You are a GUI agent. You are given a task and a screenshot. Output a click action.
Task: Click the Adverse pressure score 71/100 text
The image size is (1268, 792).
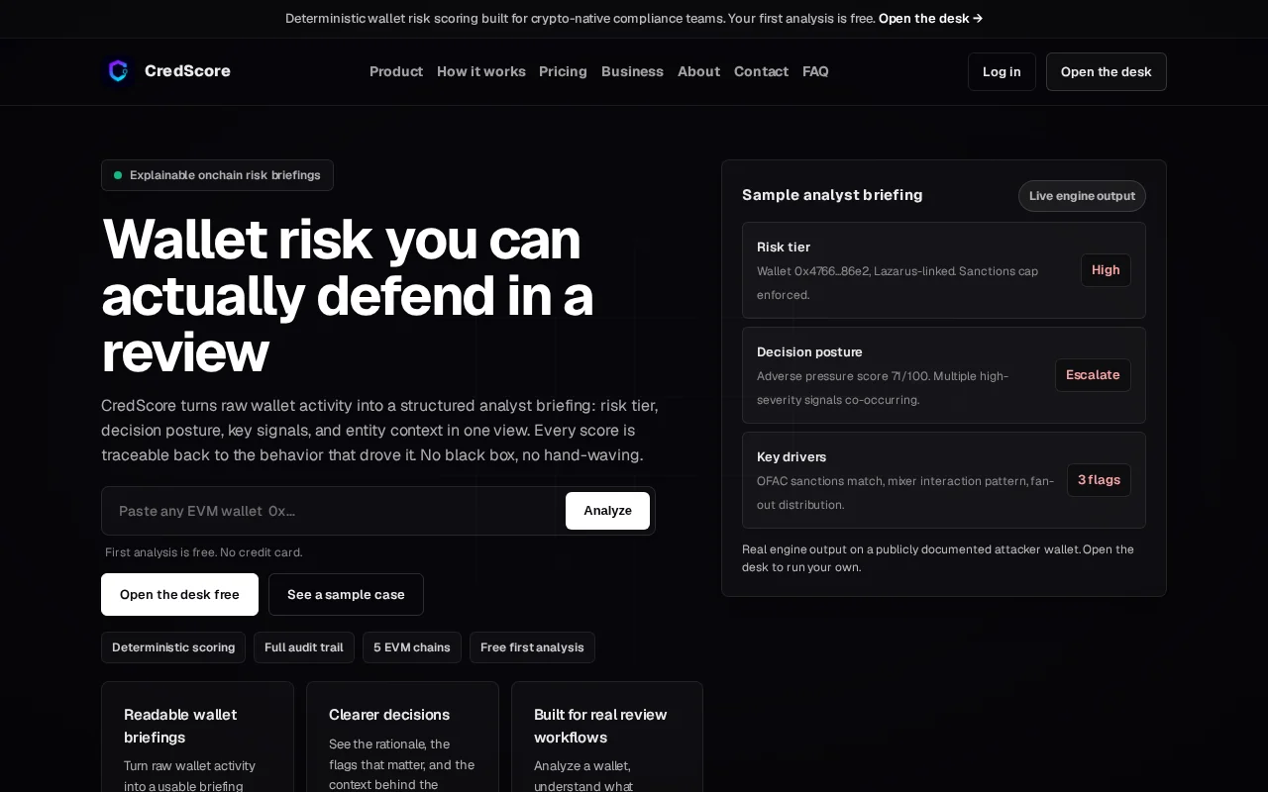pyautogui.click(x=883, y=388)
